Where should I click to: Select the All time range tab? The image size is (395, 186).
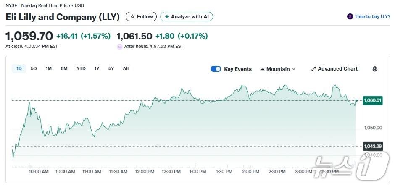tap(126, 68)
